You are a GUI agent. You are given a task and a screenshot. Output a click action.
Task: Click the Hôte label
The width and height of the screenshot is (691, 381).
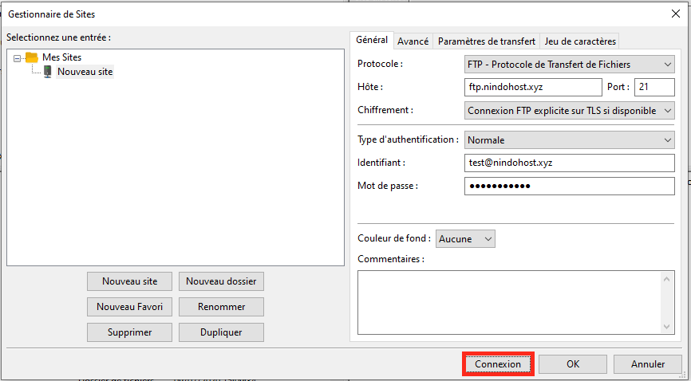[370, 87]
